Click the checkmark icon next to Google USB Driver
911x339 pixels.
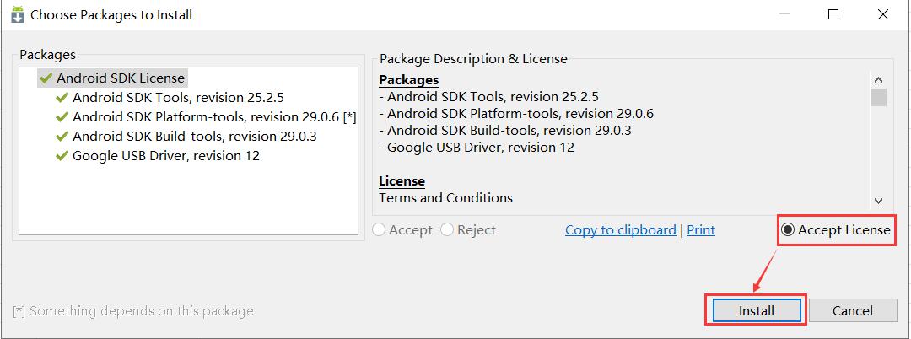[x=62, y=155]
